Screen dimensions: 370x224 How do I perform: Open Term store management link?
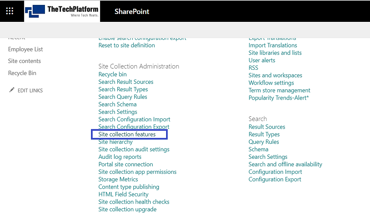pos(279,91)
